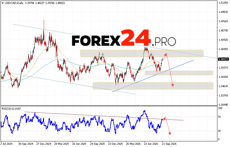Click the 1.32760 price axis label

(x=223, y=95)
